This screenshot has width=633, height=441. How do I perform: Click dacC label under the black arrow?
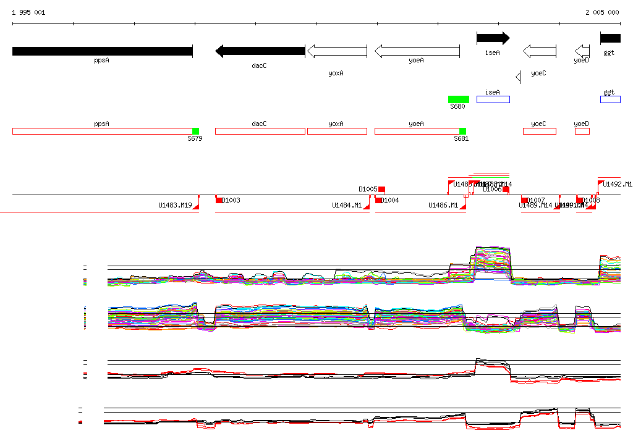pyautogui.click(x=259, y=65)
